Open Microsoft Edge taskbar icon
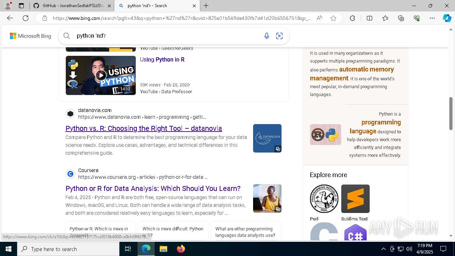The image size is (455, 256). coord(146,249)
